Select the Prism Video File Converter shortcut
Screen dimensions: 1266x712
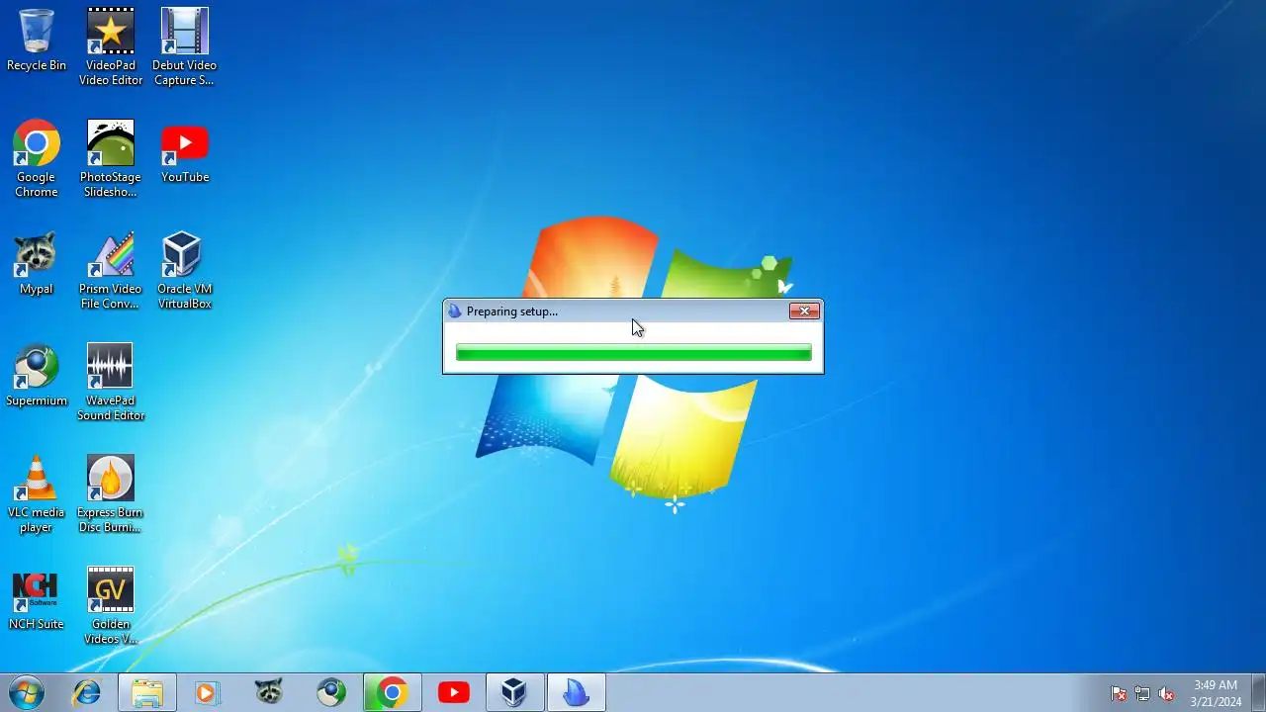[111, 271]
